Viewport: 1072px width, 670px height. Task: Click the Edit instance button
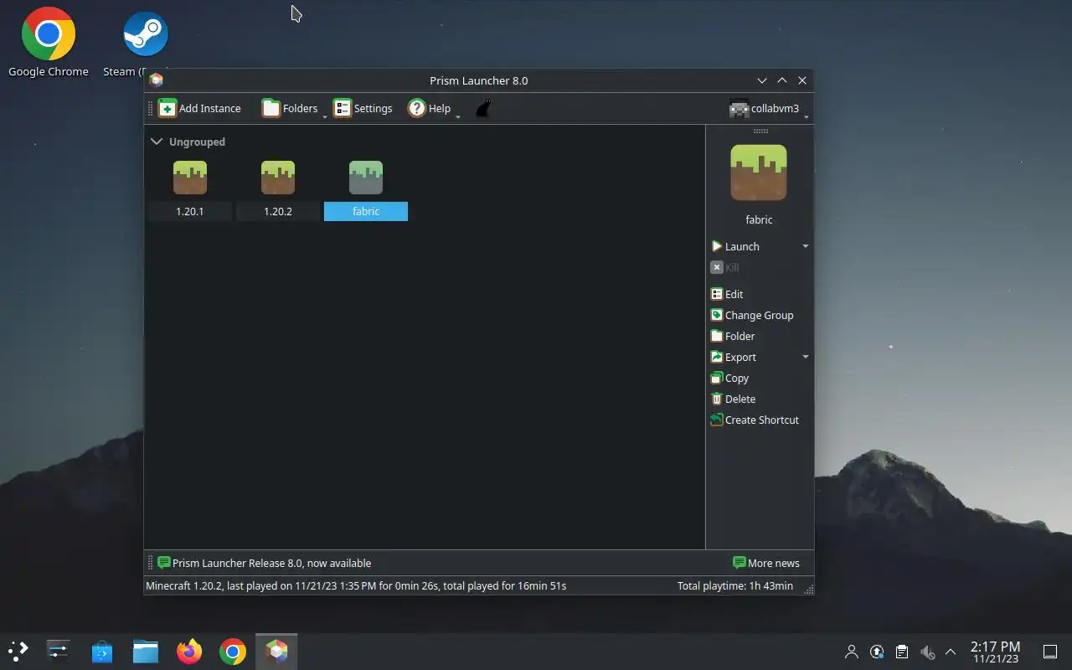727,294
